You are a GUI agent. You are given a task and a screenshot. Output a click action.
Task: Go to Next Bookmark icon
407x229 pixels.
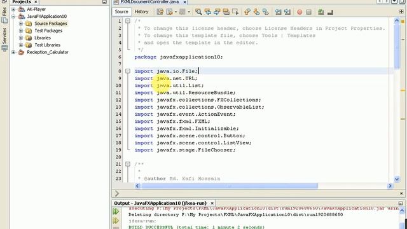256,12
